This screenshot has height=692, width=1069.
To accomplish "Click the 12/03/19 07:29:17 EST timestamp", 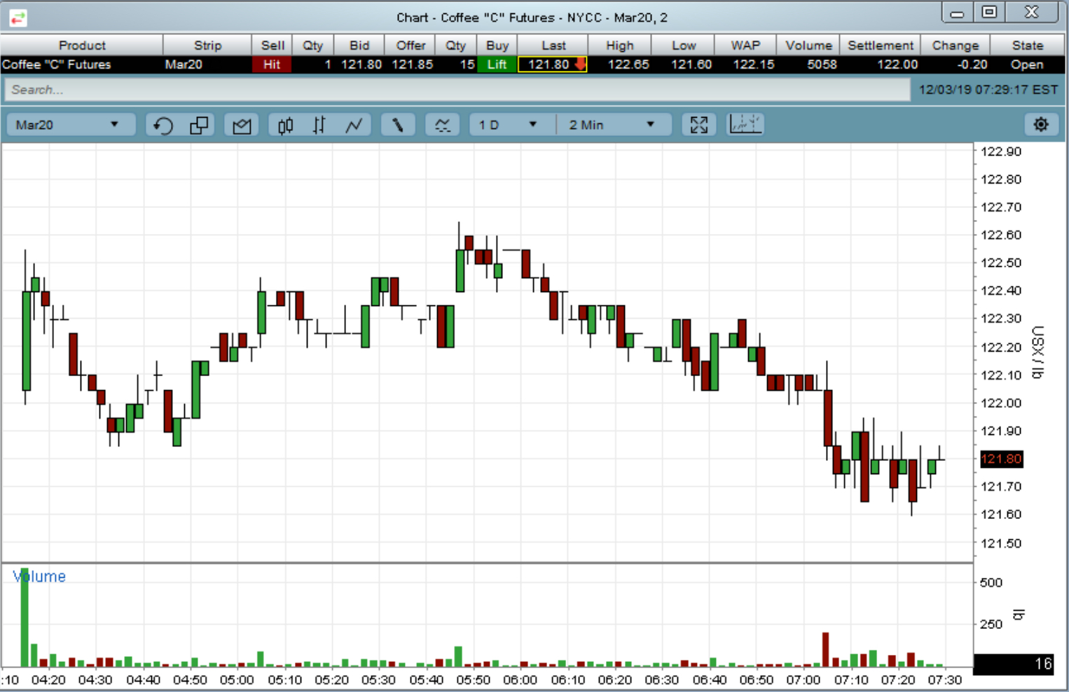I will tap(988, 90).
